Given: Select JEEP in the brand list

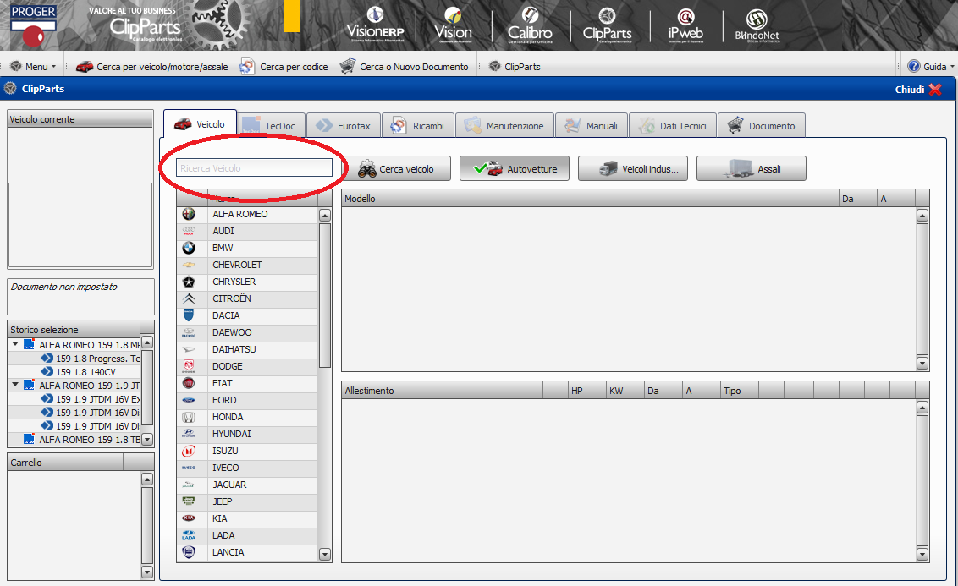Looking at the screenshot, I should click(x=247, y=501).
